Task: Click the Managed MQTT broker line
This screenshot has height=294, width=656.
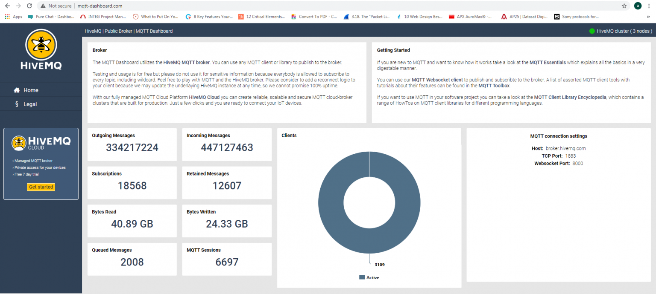Action: pos(33,161)
